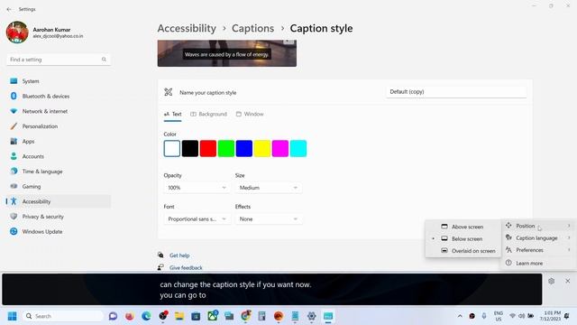Open the notifications bell icon
This screenshot has width=577, height=325.
[567, 316]
